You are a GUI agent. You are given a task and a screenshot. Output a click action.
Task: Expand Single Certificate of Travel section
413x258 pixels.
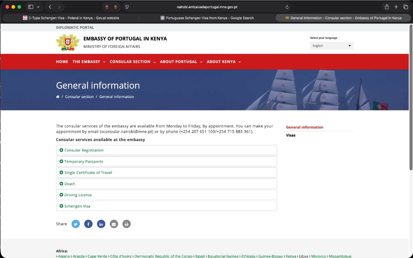tap(166, 173)
